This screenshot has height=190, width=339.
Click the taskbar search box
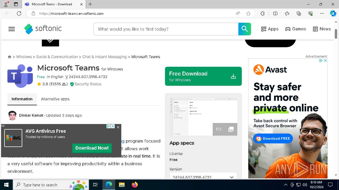51,185
